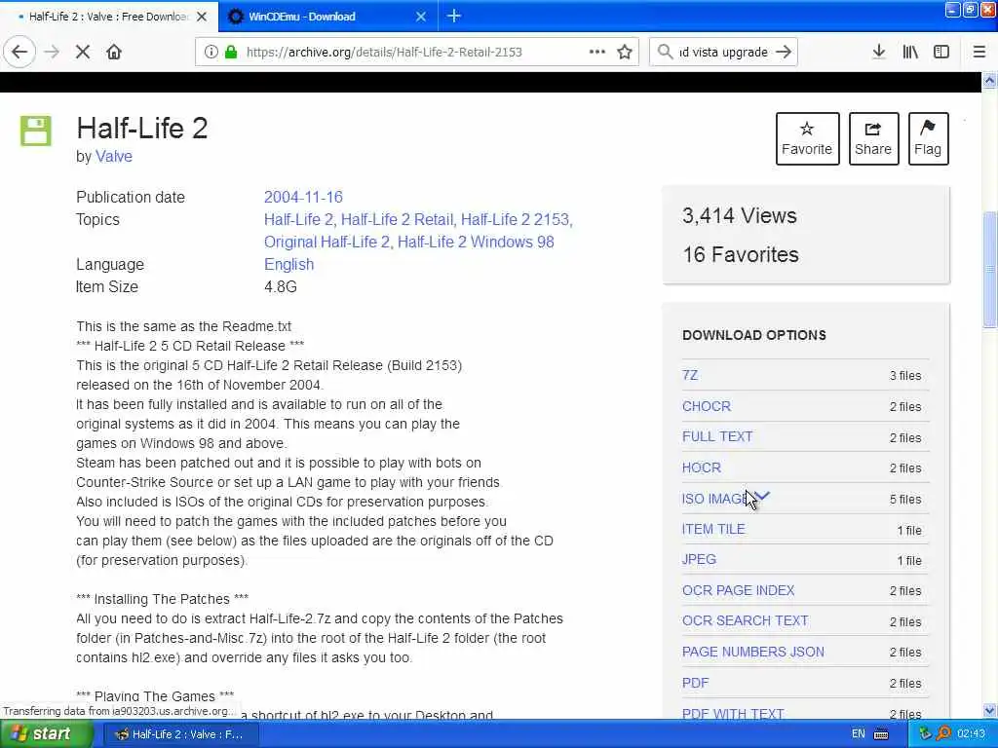Expand ISO IMAGE file list chevron

pos(762,496)
